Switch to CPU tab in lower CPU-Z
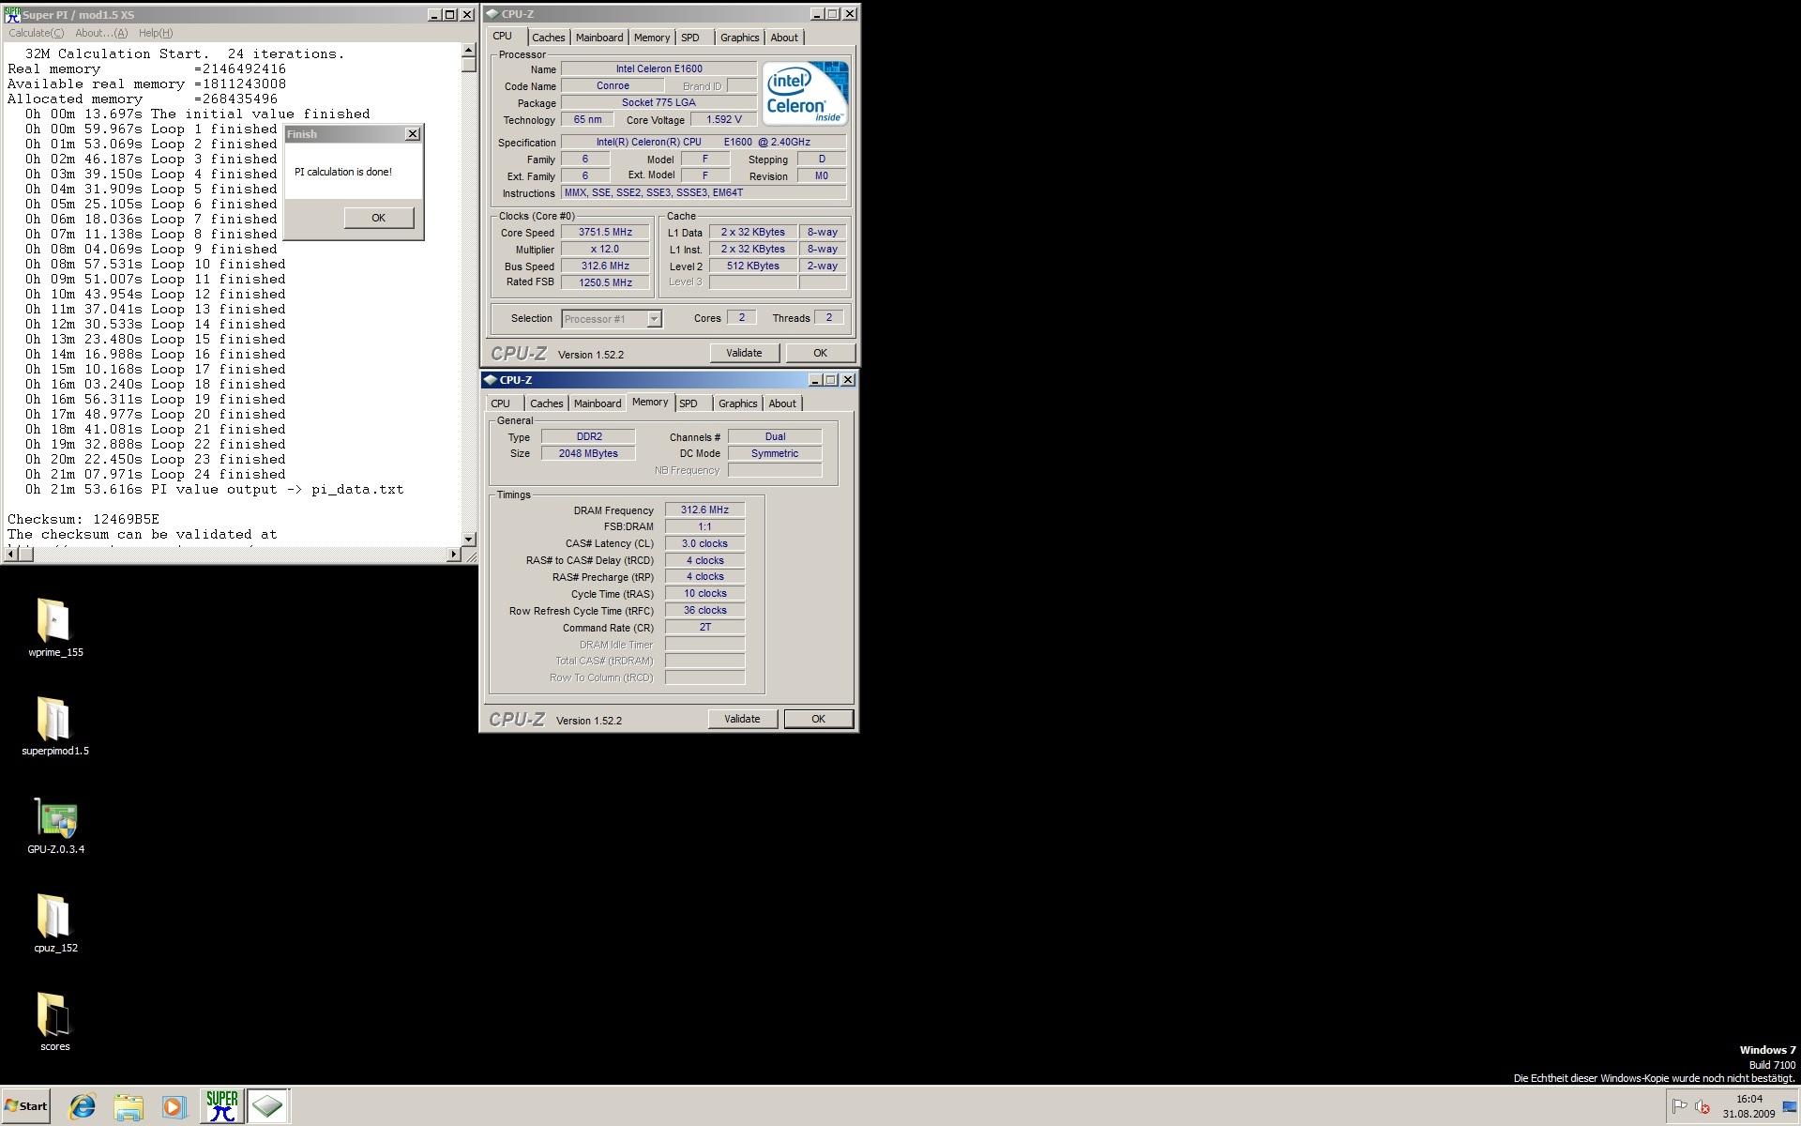Screen dimensions: 1801x1126 [x=501, y=403]
